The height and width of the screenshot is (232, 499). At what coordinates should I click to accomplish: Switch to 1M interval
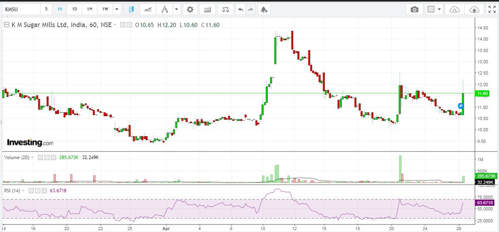click(89, 9)
